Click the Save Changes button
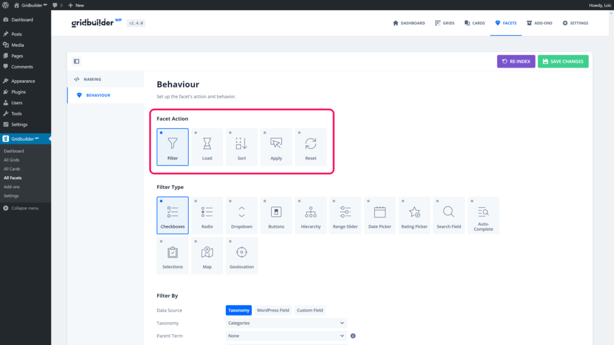The image size is (614, 345). [563, 62]
